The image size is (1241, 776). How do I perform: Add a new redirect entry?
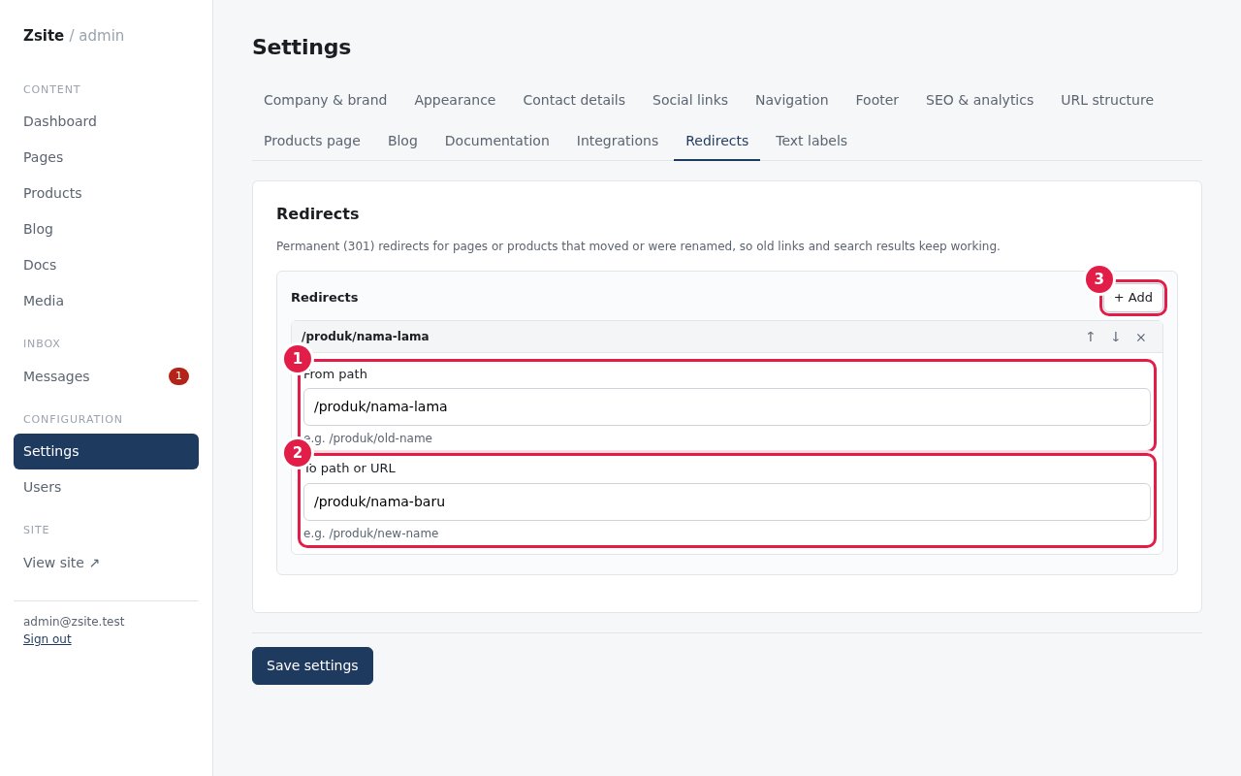(1133, 298)
